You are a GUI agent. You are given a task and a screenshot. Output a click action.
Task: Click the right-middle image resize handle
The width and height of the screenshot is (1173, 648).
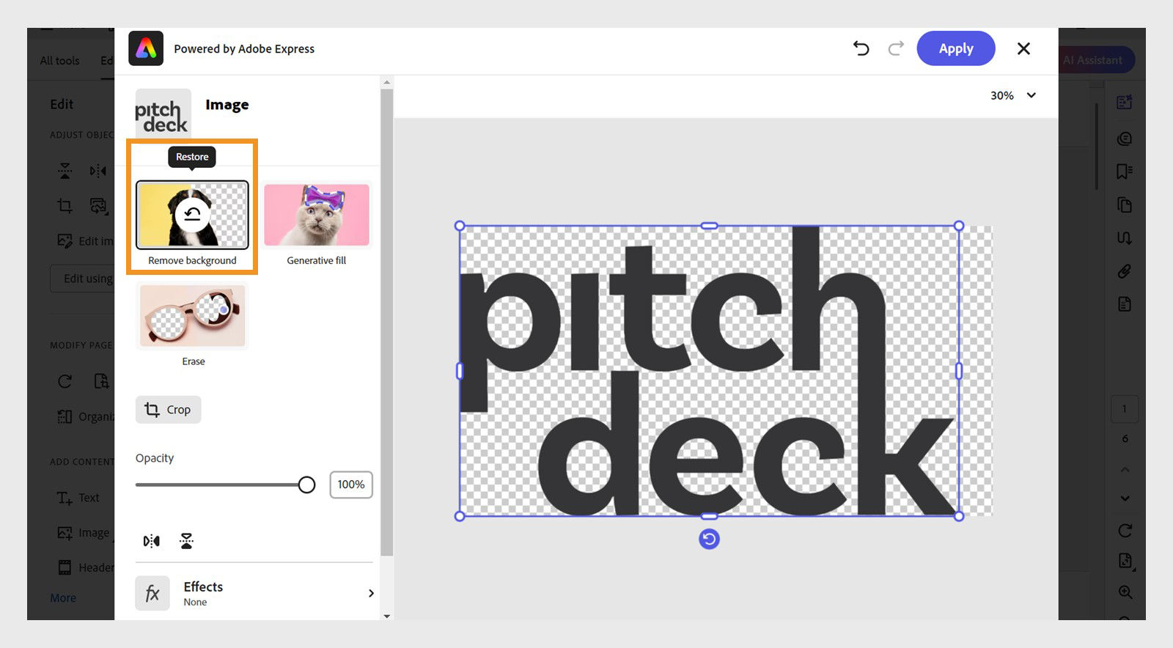coord(959,372)
